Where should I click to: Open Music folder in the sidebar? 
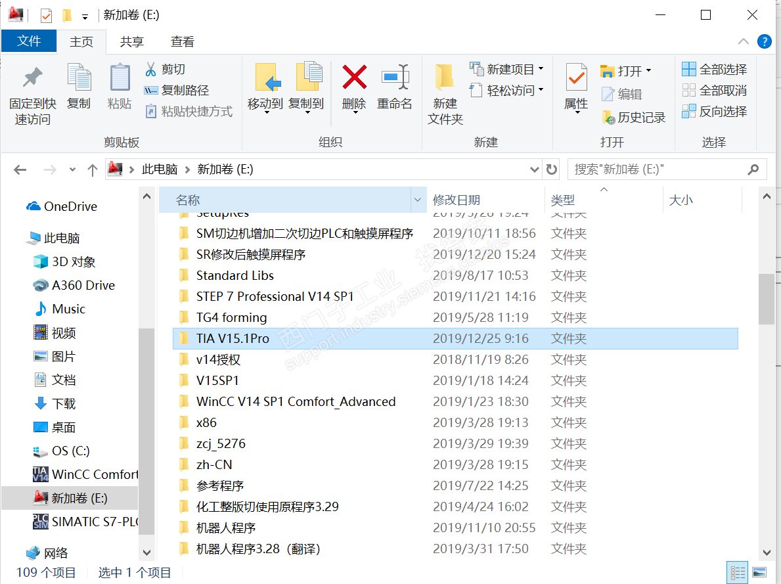click(59, 309)
